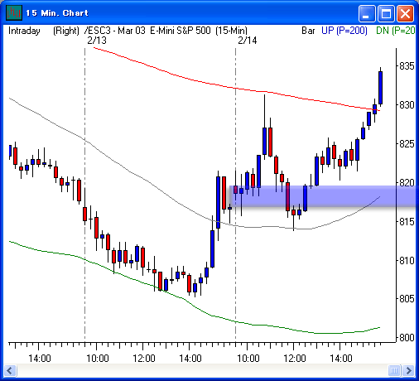Click the UP (P=200) indicator label

click(344, 31)
